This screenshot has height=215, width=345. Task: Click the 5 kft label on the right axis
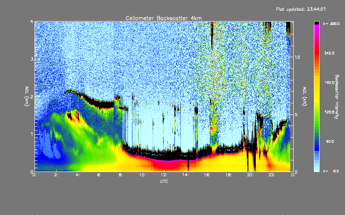pyautogui.click(x=296, y=114)
